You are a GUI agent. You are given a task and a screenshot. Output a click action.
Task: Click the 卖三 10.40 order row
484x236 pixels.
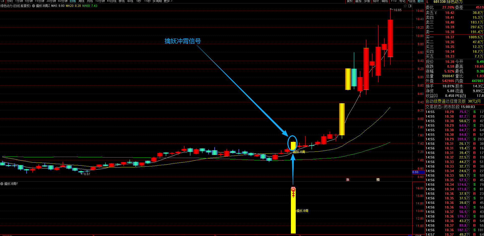pyautogui.click(x=455, y=22)
